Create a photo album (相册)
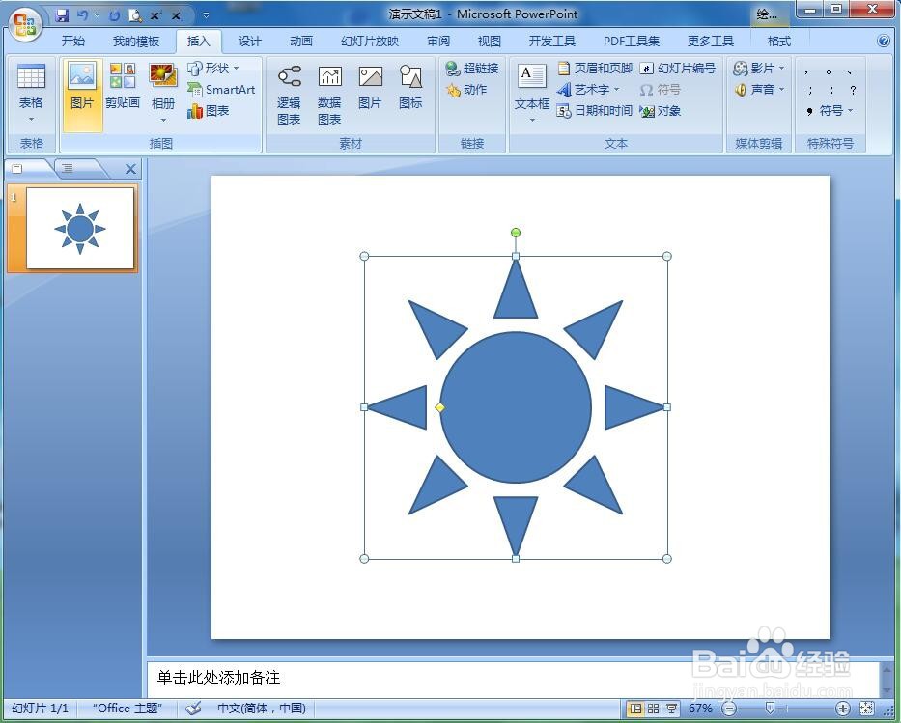901x723 pixels. (x=163, y=86)
